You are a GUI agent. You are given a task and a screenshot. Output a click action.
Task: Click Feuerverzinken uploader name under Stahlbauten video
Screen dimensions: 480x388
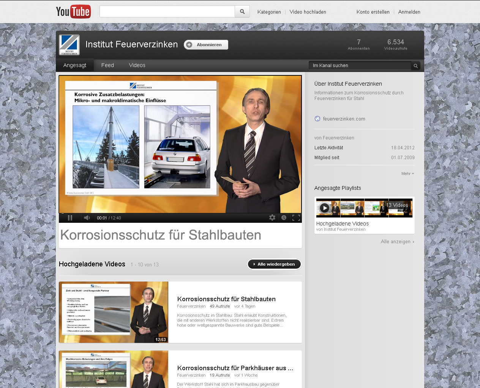pos(191,306)
